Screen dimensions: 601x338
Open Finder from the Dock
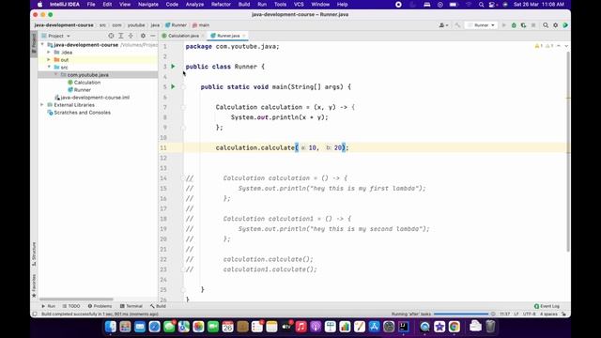111,327
